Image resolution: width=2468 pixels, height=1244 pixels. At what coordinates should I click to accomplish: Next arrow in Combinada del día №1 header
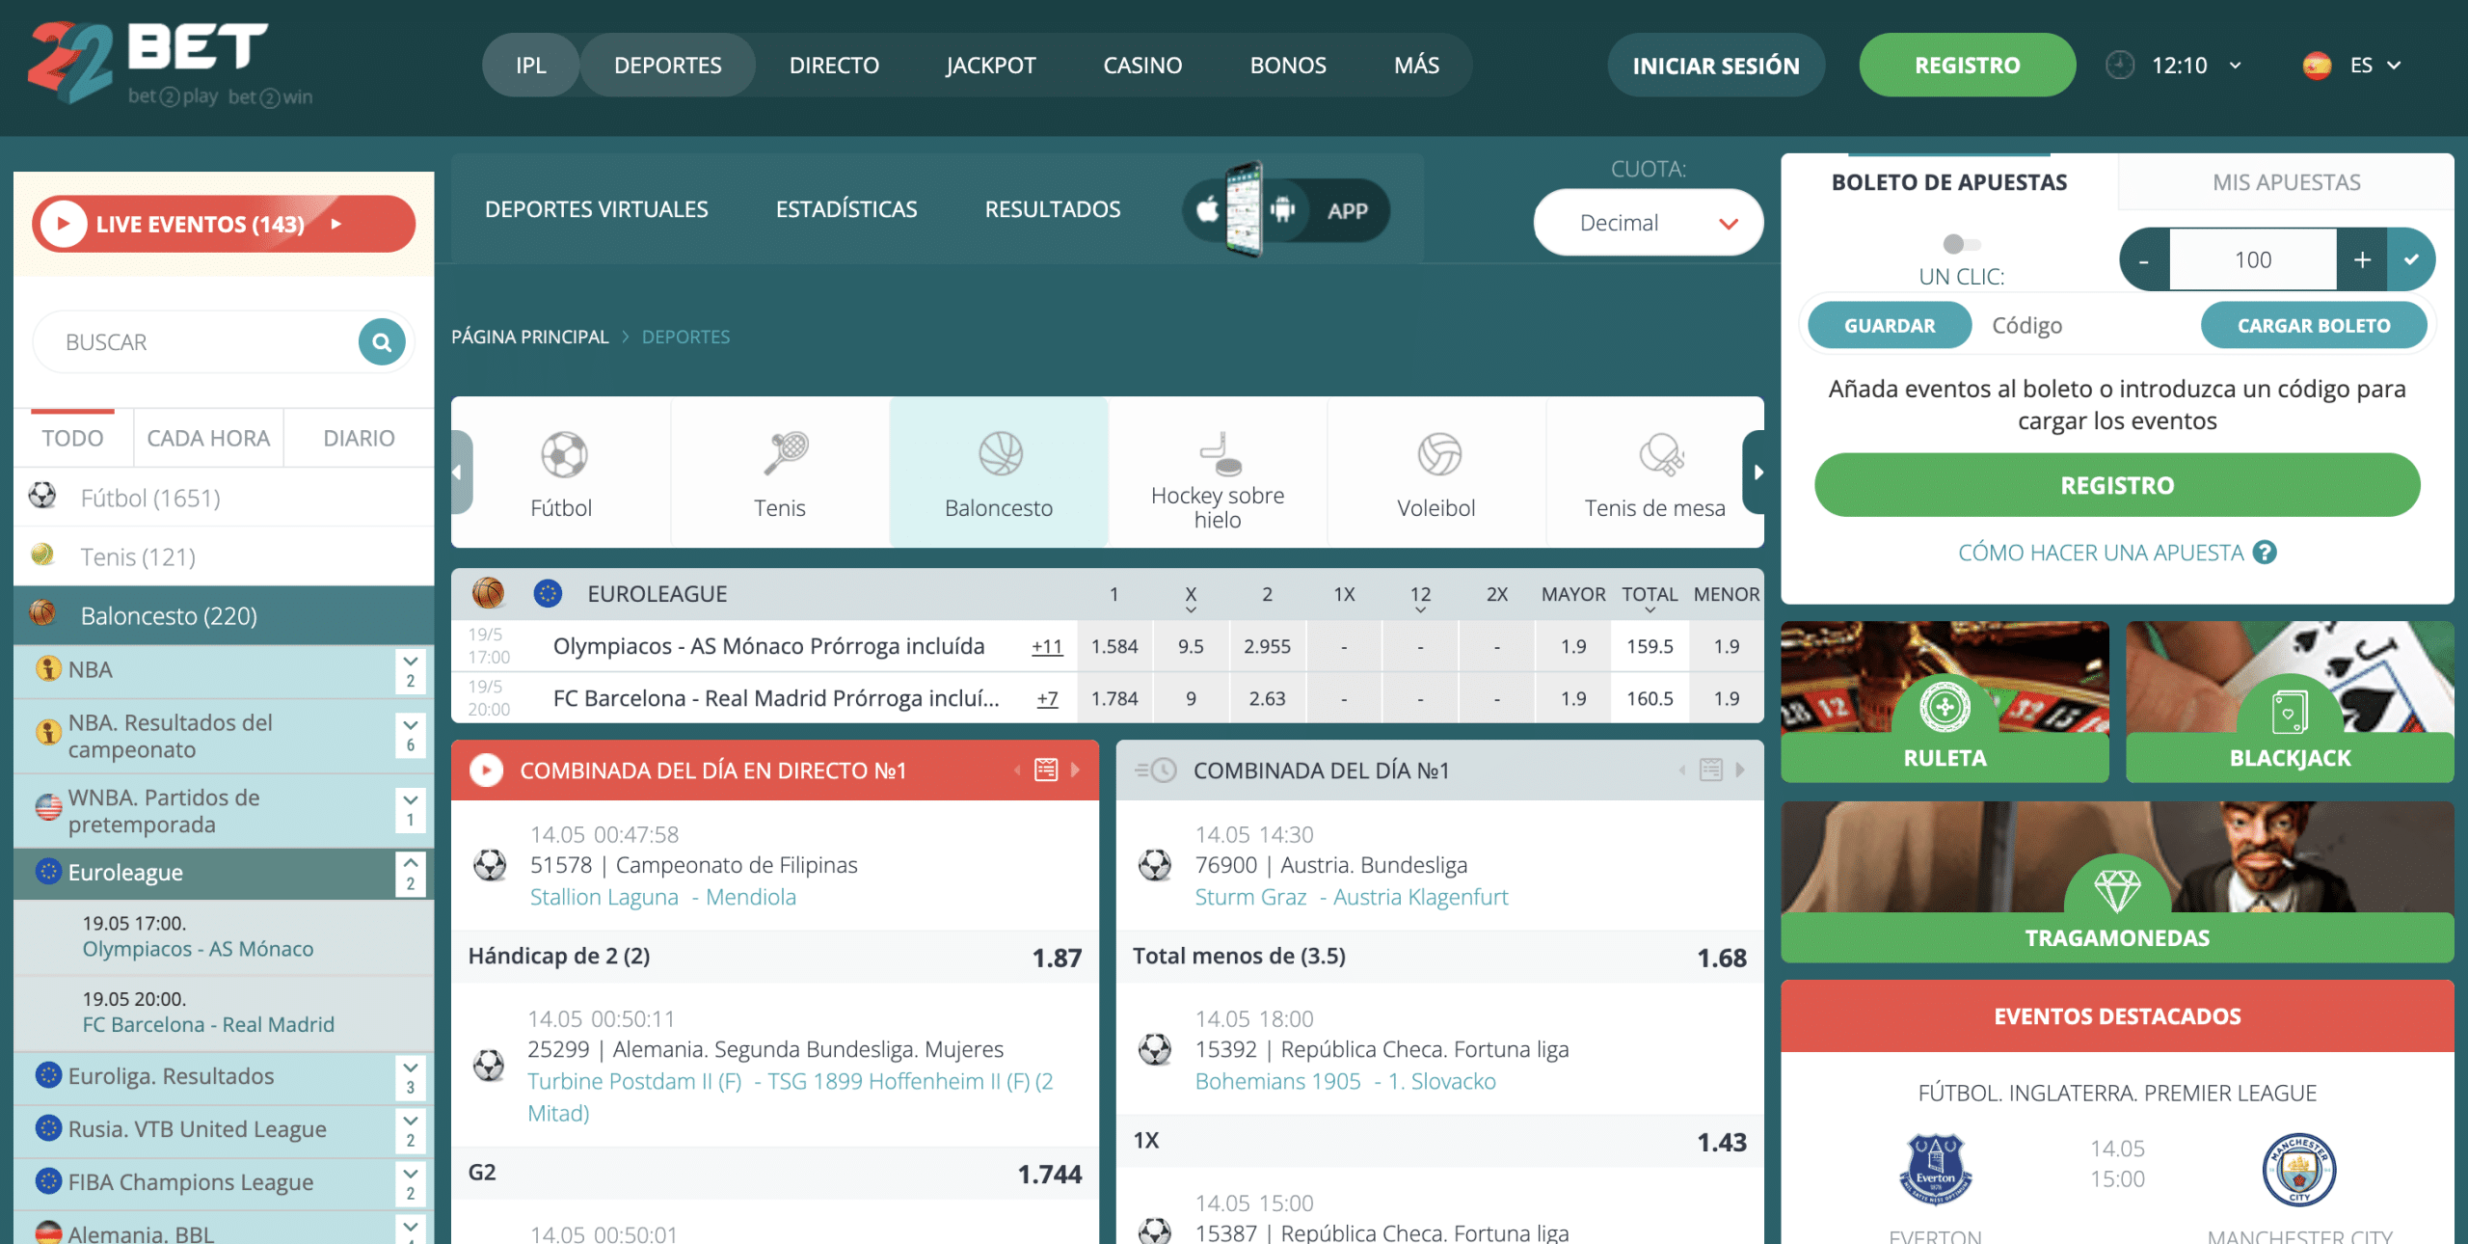1741,770
